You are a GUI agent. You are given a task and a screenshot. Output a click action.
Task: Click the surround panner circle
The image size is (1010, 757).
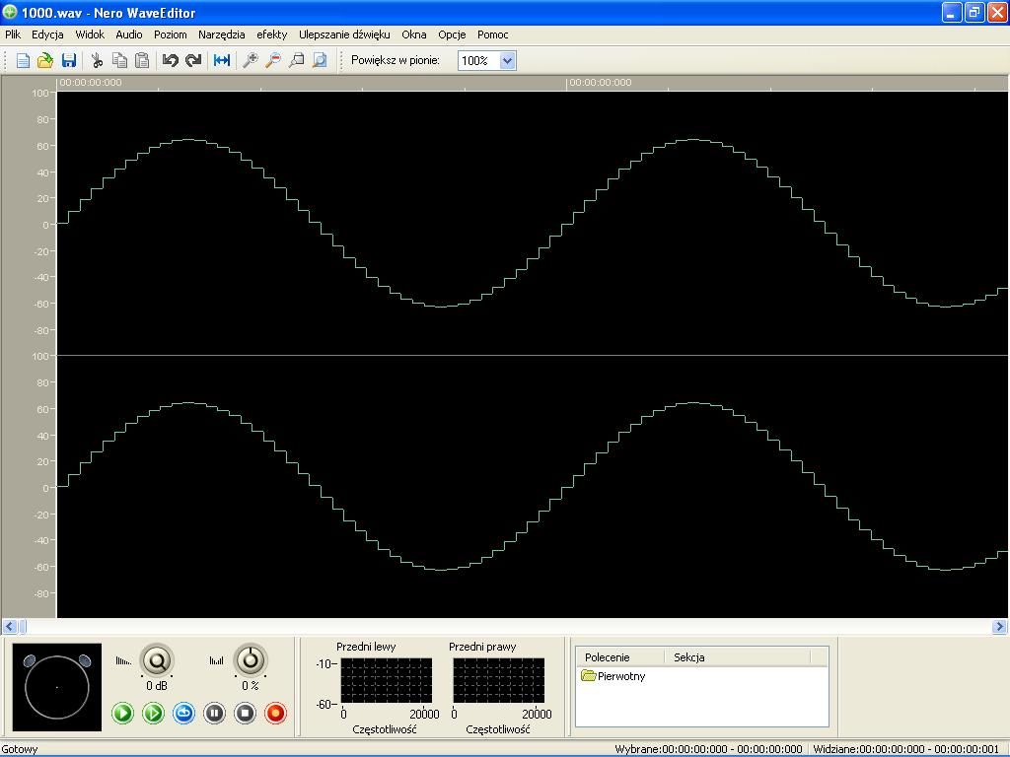click(x=56, y=687)
